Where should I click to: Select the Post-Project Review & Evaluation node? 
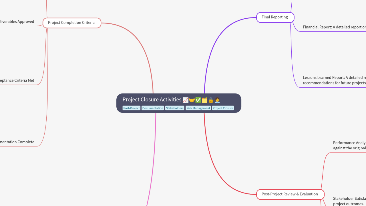pos(290,194)
